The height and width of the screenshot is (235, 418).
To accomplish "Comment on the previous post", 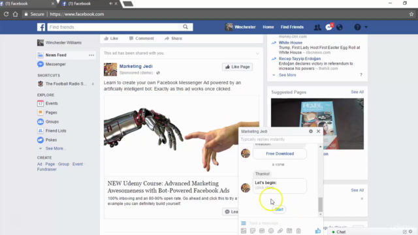I will coord(141,39).
